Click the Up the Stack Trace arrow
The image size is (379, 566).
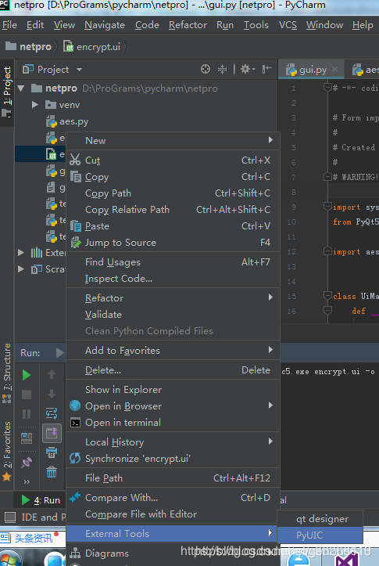tap(52, 374)
